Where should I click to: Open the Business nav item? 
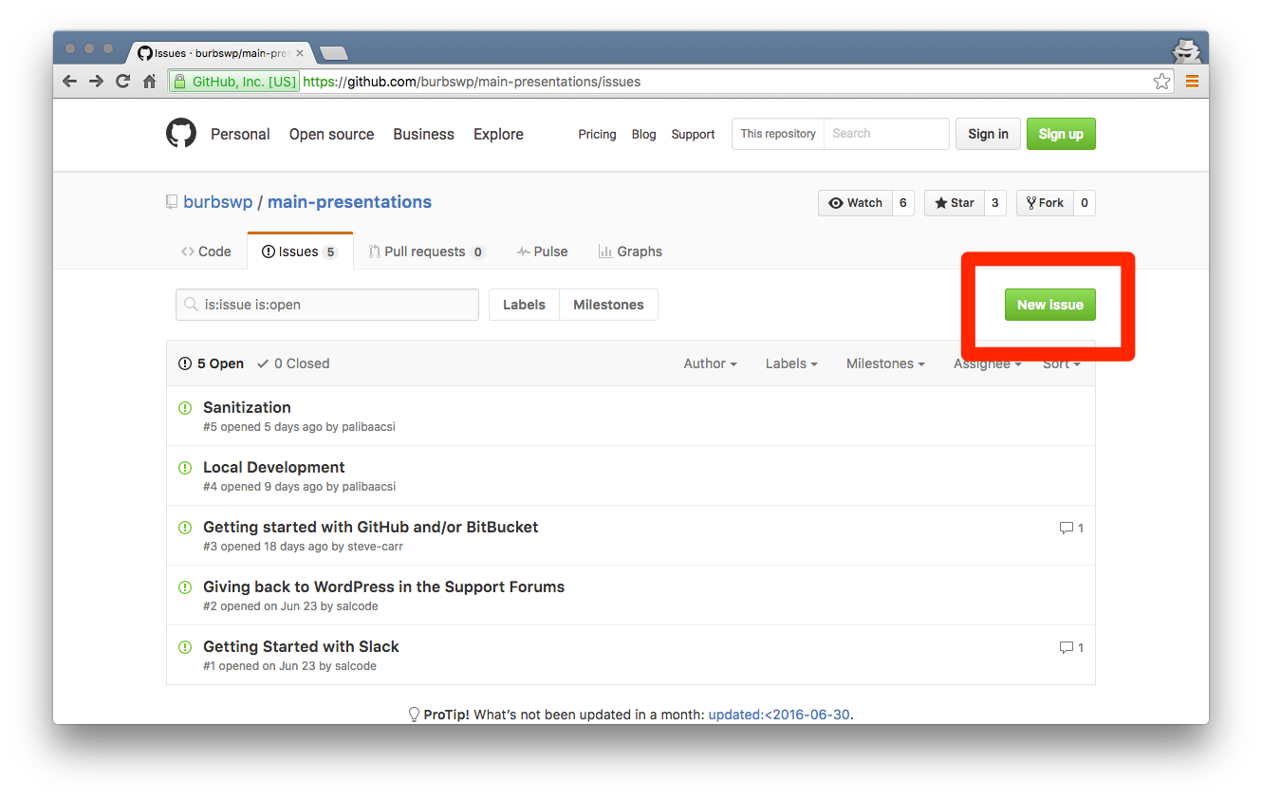tap(423, 134)
